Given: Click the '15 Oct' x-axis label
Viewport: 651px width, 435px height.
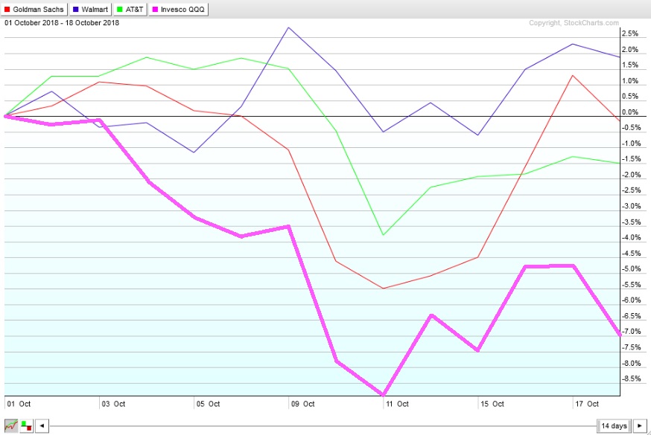Looking at the screenshot, I should (x=492, y=404).
